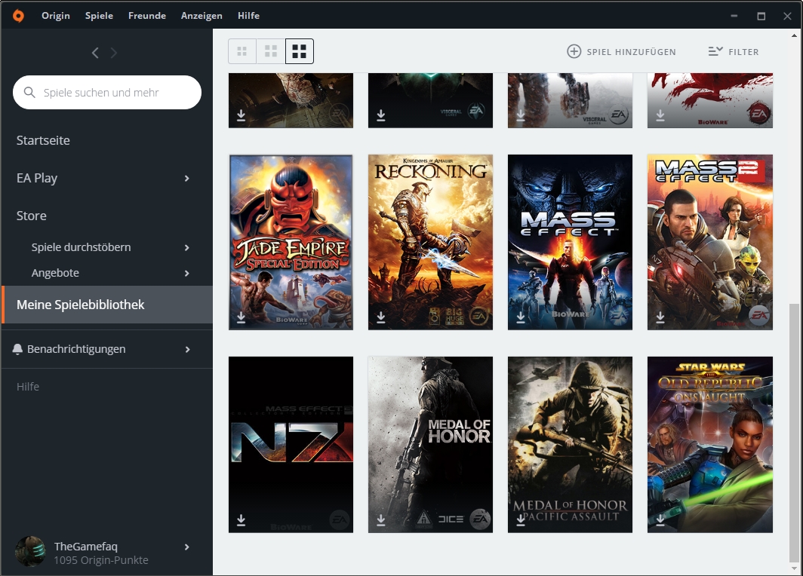Click download icon on third top-row game
The image size is (803, 576).
coord(521,115)
